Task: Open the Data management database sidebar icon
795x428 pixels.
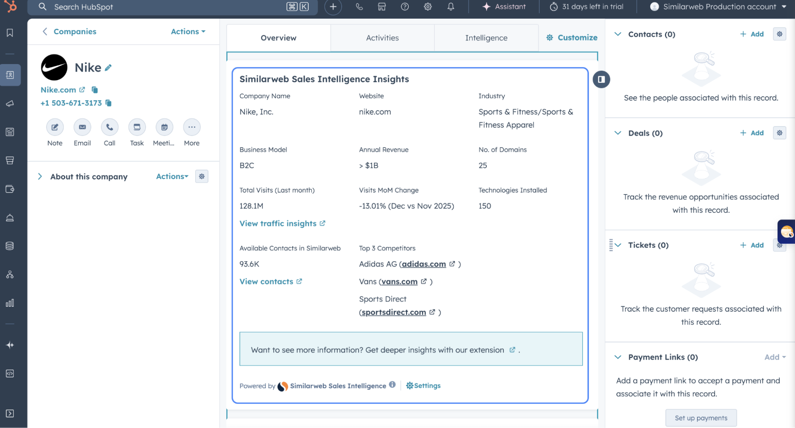Action: 10,246
